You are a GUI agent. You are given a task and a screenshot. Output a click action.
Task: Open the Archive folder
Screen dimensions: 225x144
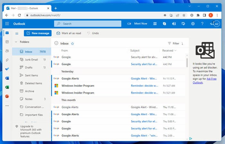coord(32,91)
